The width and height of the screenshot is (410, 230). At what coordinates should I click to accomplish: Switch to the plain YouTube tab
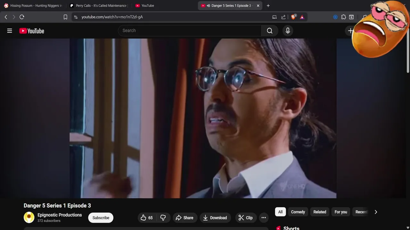point(164,5)
